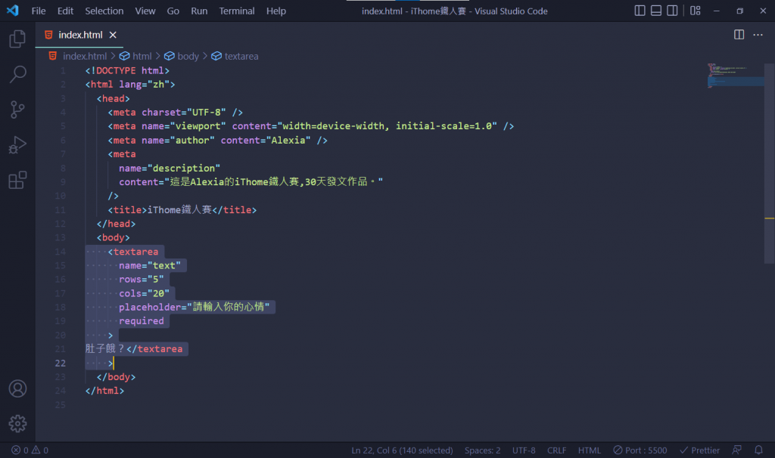Click the html lang="zh" tag
This screenshot has width=775, height=458.
point(130,85)
